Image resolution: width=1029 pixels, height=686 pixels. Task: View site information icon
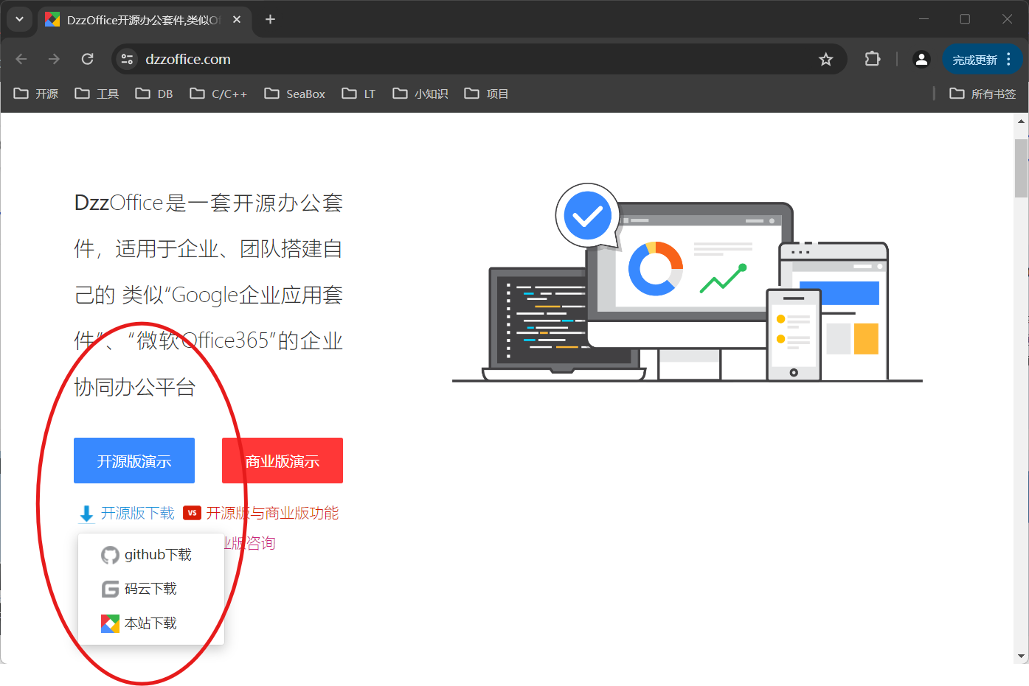pos(127,59)
